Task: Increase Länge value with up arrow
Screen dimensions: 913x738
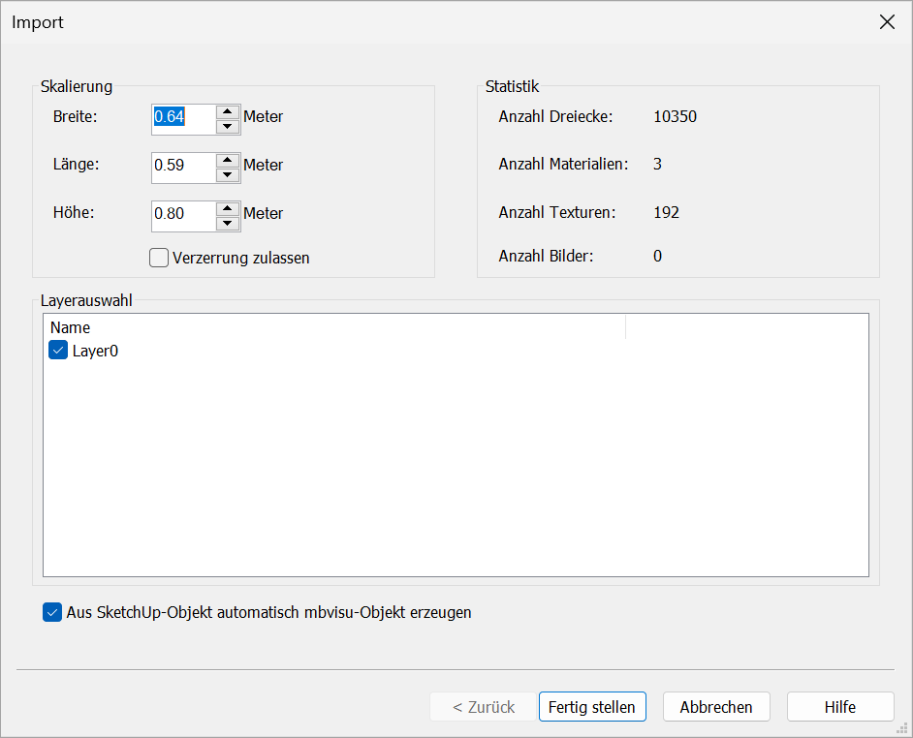Action: click(x=228, y=161)
